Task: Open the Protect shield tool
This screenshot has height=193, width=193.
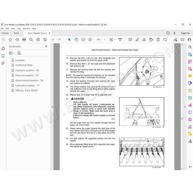Action: (x=190, y=112)
